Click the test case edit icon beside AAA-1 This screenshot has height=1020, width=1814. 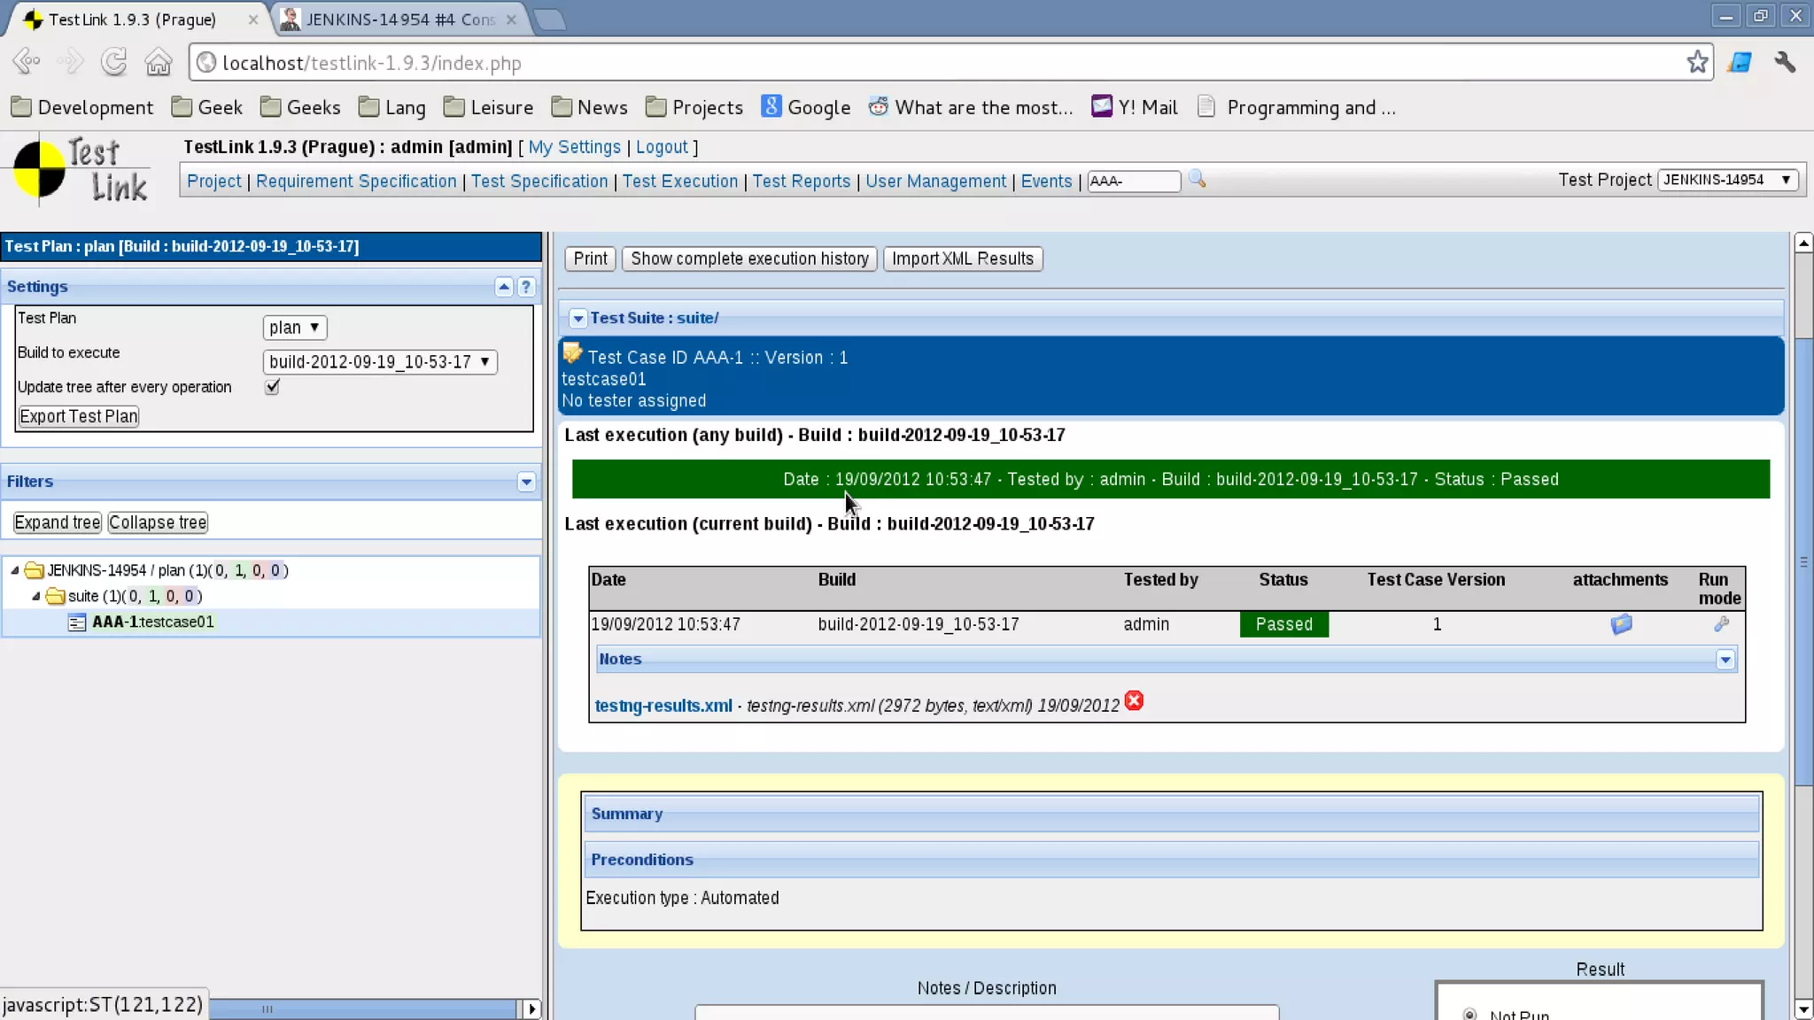click(x=572, y=353)
